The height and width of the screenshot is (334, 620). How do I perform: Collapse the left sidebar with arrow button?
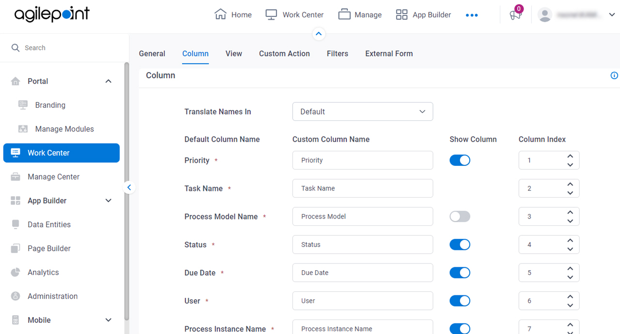click(129, 187)
